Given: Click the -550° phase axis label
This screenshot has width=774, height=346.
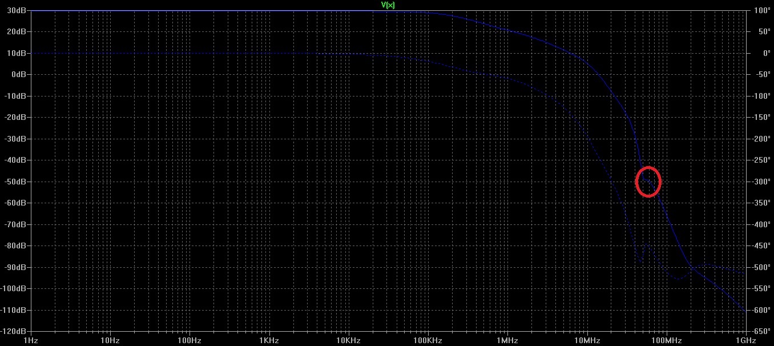Looking at the screenshot, I should click(x=762, y=288).
